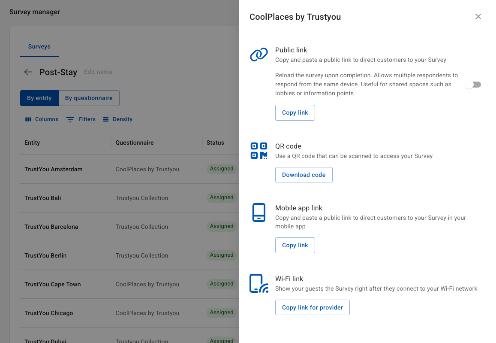The image size is (496, 343).
Task: Click the CoolPlaces by Trustyou panel title
Action: click(295, 17)
